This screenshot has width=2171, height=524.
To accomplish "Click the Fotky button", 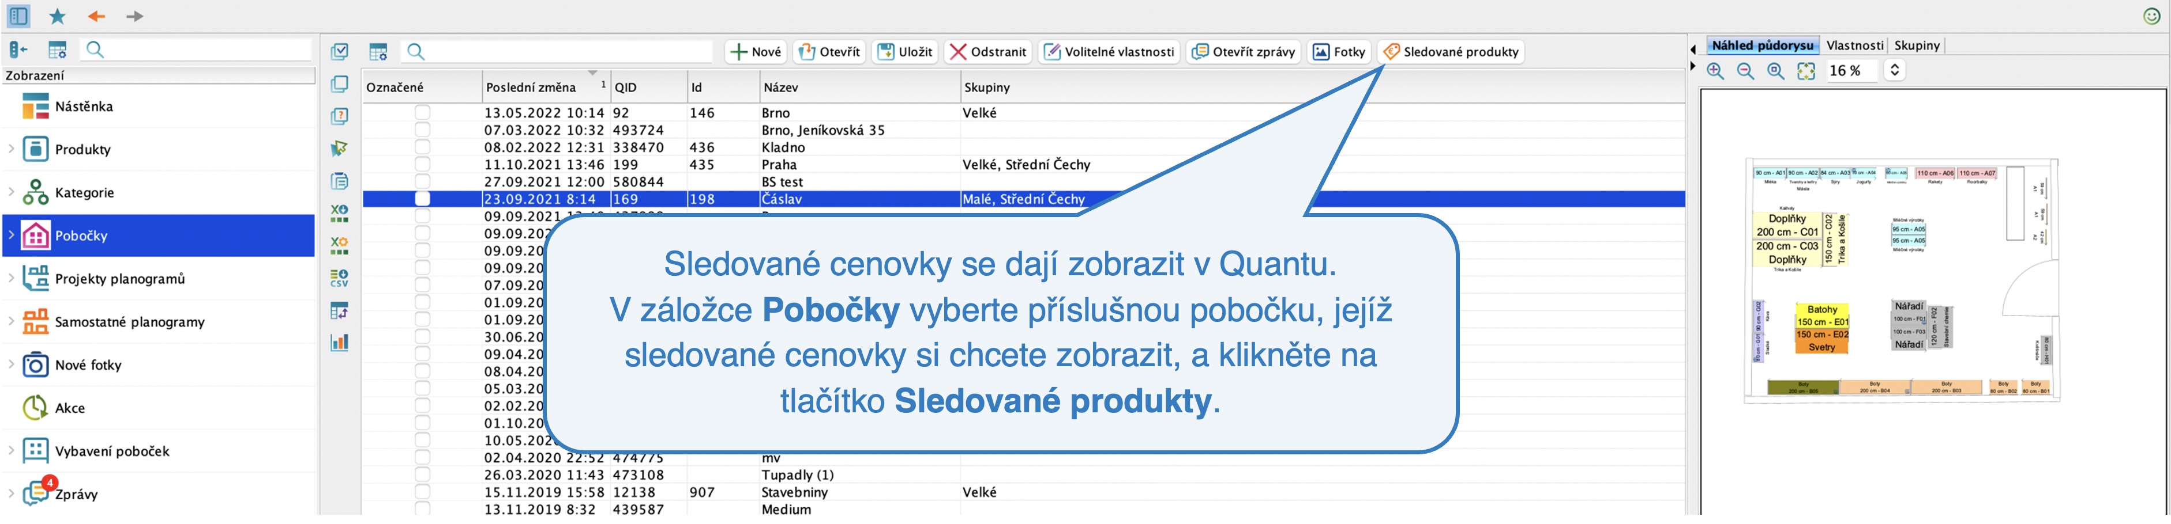I will point(1339,51).
